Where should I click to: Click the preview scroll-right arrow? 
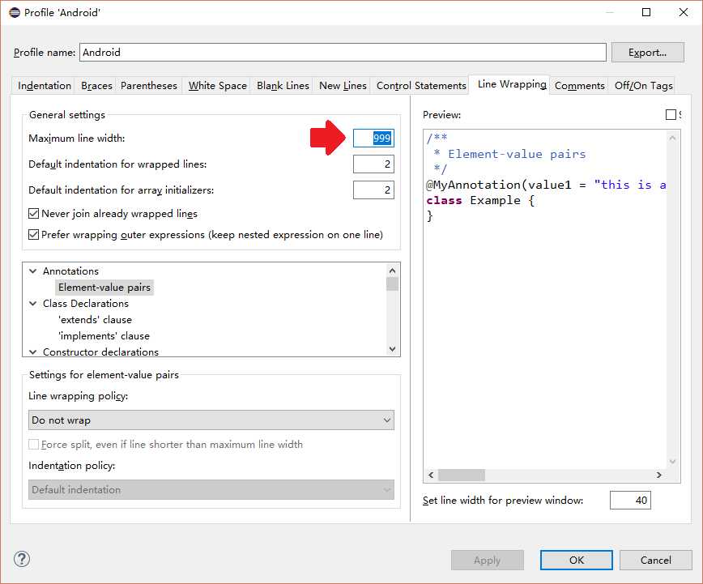coord(658,475)
